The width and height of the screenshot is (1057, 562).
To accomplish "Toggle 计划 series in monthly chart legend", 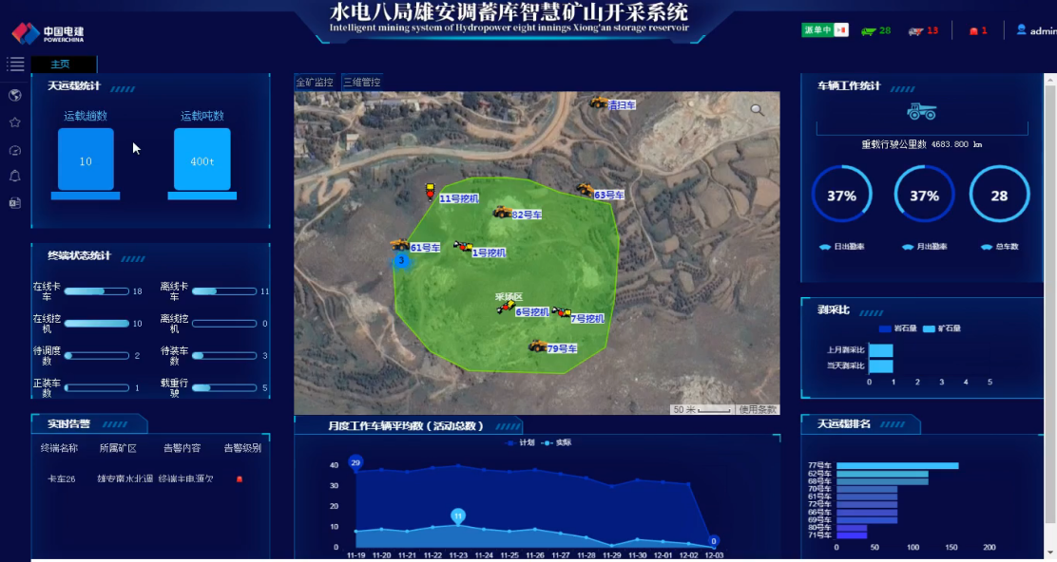I will pyautogui.click(x=521, y=442).
